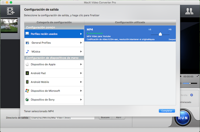Select Android Pad category
This screenshot has width=200, height=132.
tap(54, 73)
